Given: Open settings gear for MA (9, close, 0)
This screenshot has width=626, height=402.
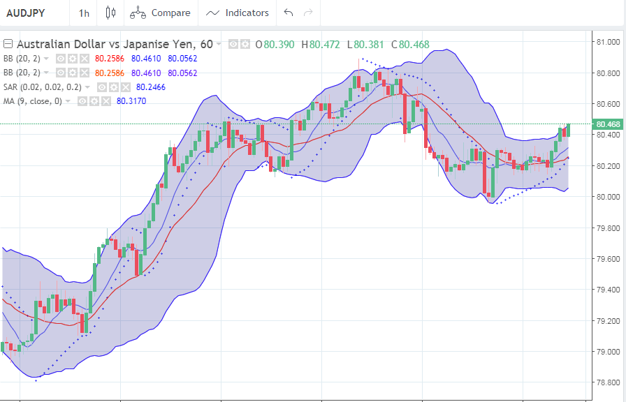Looking at the screenshot, I should point(94,101).
